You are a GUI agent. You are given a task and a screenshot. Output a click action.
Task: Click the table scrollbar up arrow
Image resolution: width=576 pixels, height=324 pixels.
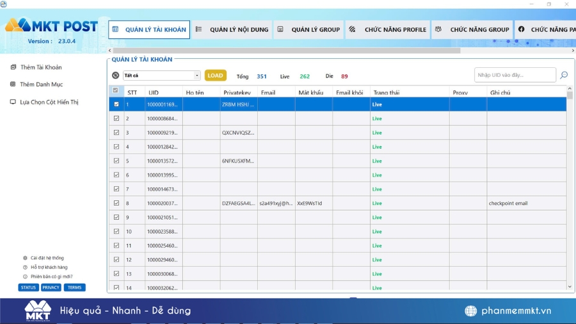(x=570, y=88)
